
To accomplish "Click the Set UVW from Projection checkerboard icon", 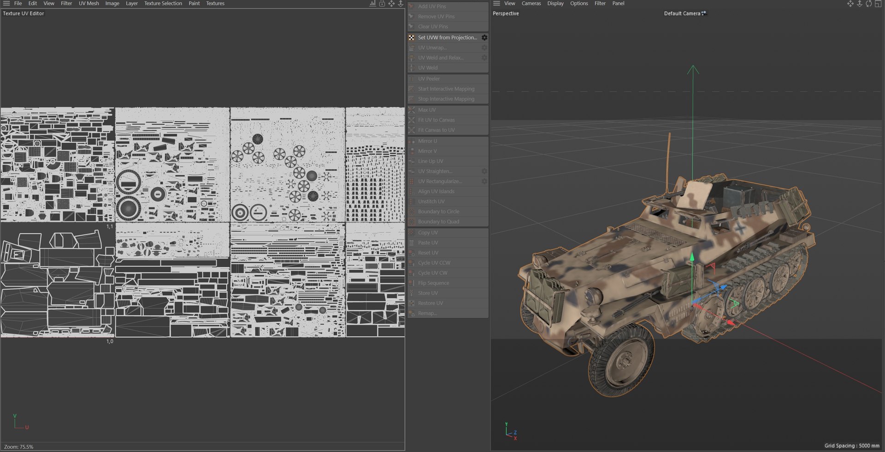I will (x=412, y=37).
